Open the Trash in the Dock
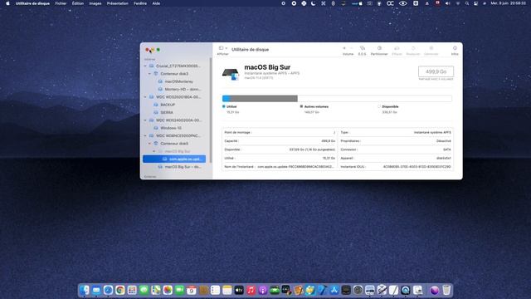531x299 pixels. point(446,290)
